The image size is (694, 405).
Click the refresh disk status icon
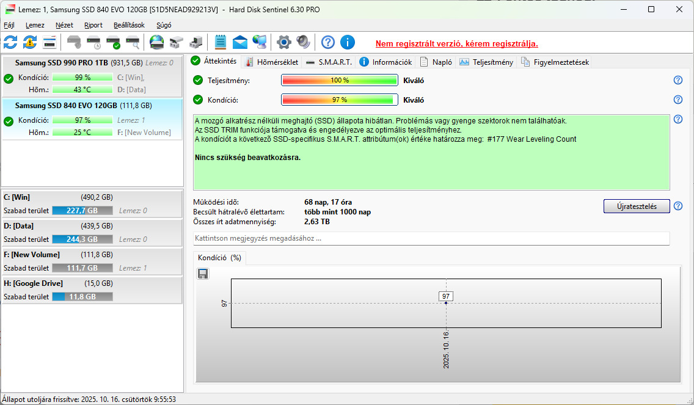10,43
